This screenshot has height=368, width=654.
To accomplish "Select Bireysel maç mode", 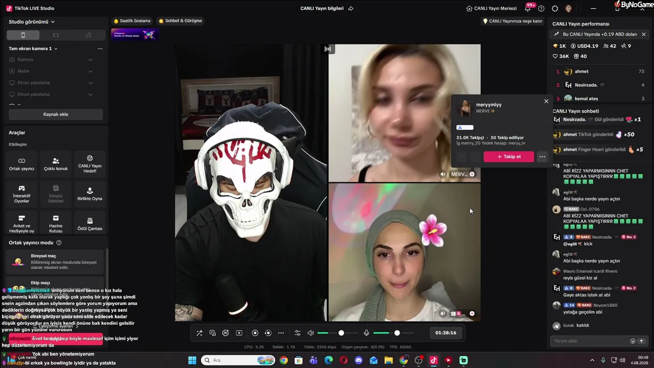I will click(x=56, y=262).
